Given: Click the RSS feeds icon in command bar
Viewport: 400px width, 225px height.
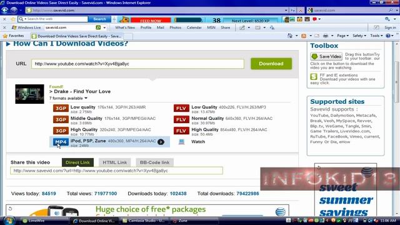Looking at the screenshot, I should (304, 36).
